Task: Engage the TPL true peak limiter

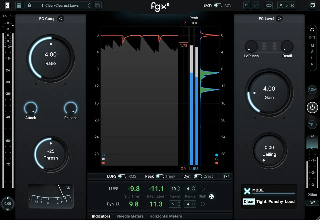Action: 312,125
